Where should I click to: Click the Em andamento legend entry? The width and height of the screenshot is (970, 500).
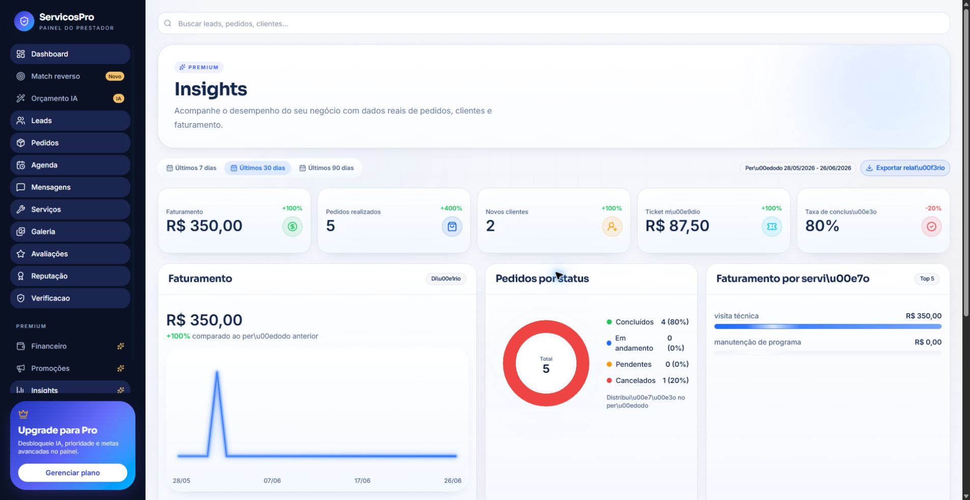[x=648, y=343]
